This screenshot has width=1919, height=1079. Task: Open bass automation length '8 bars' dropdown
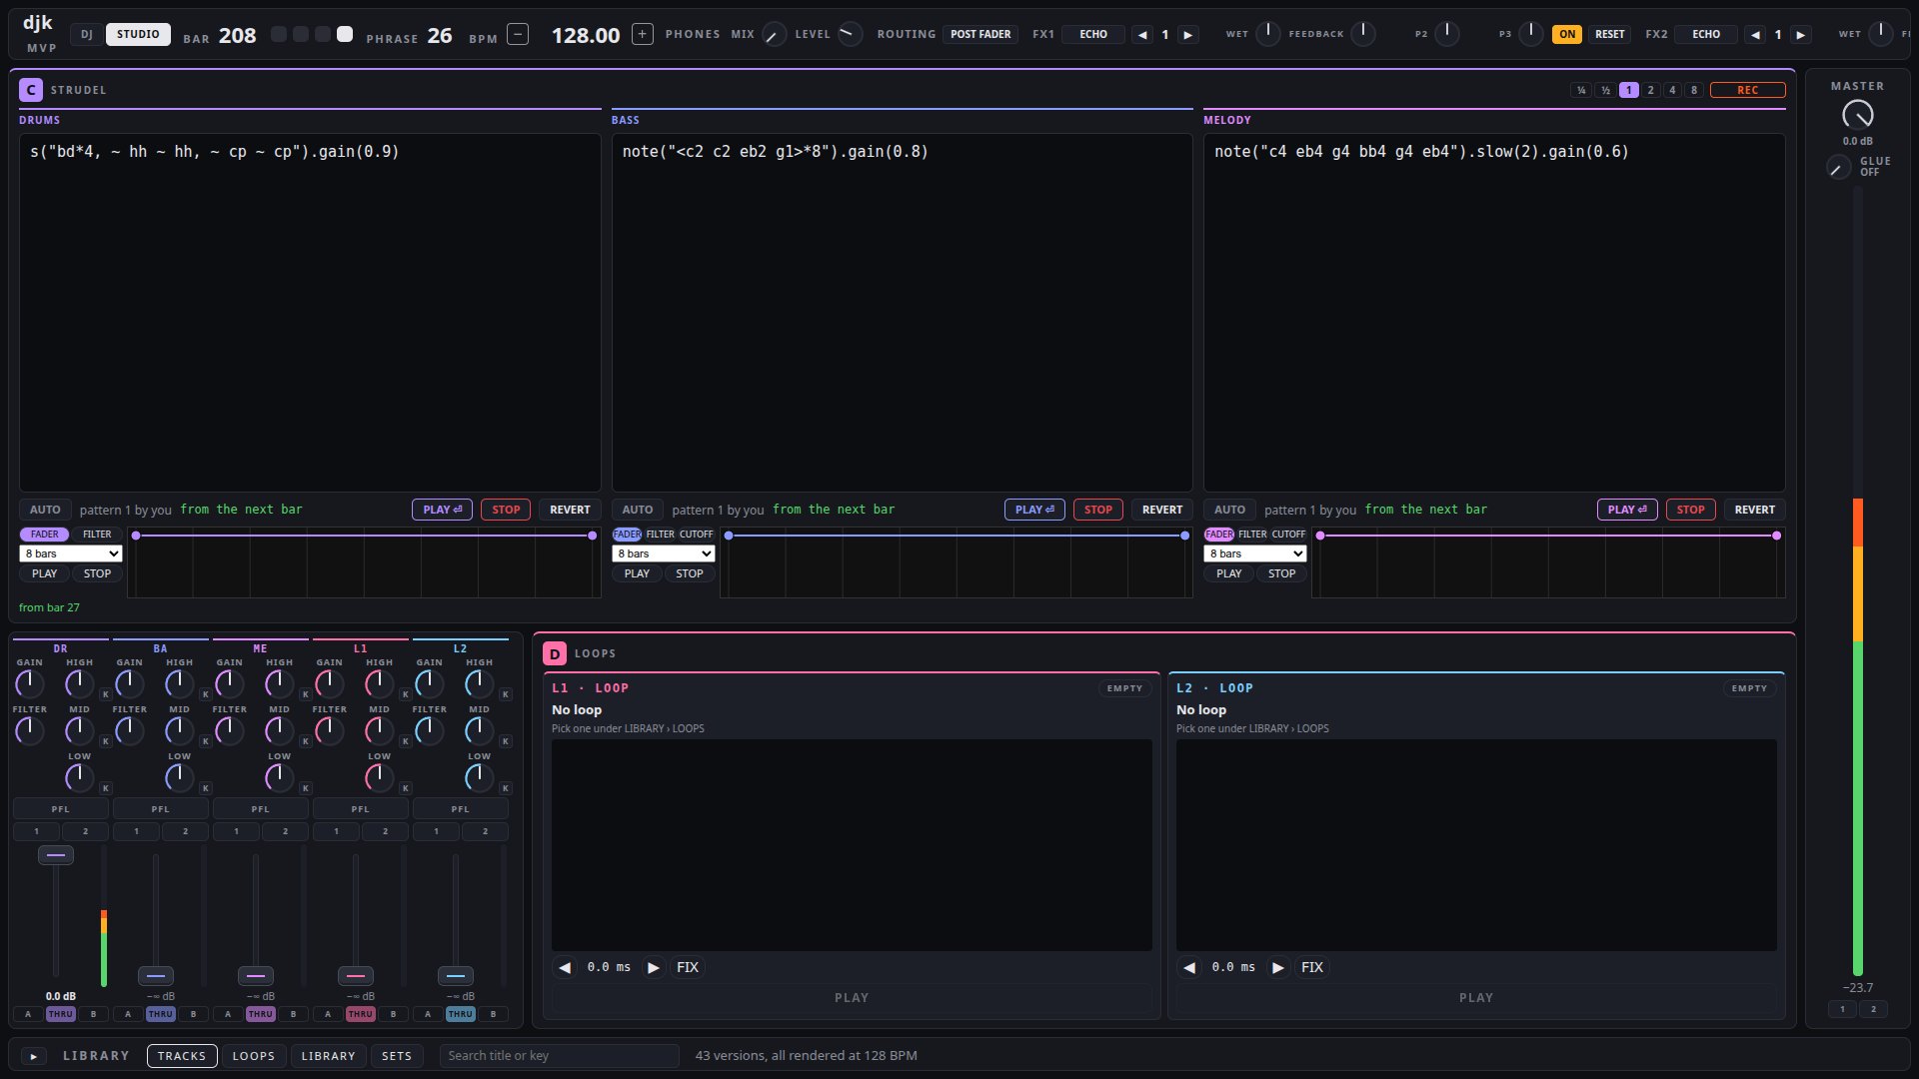pyautogui.click(x=664, y=553)
